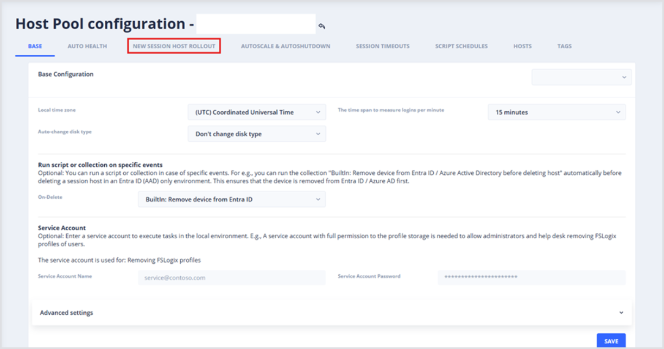Viewport: 664px width, 349px height.
Task: Open the Script Schedules tab
Action: click(461, 46)
